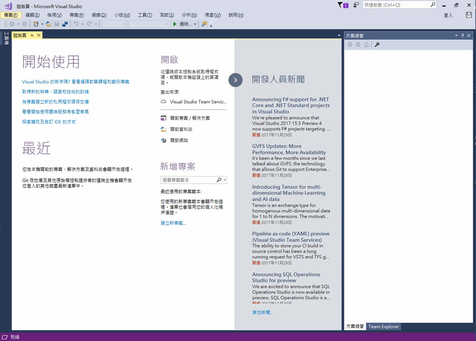Click Solution Explorer Home icon
Image resolution: width=476 pixels, height=341 pixels.
(x=366, y=45)
